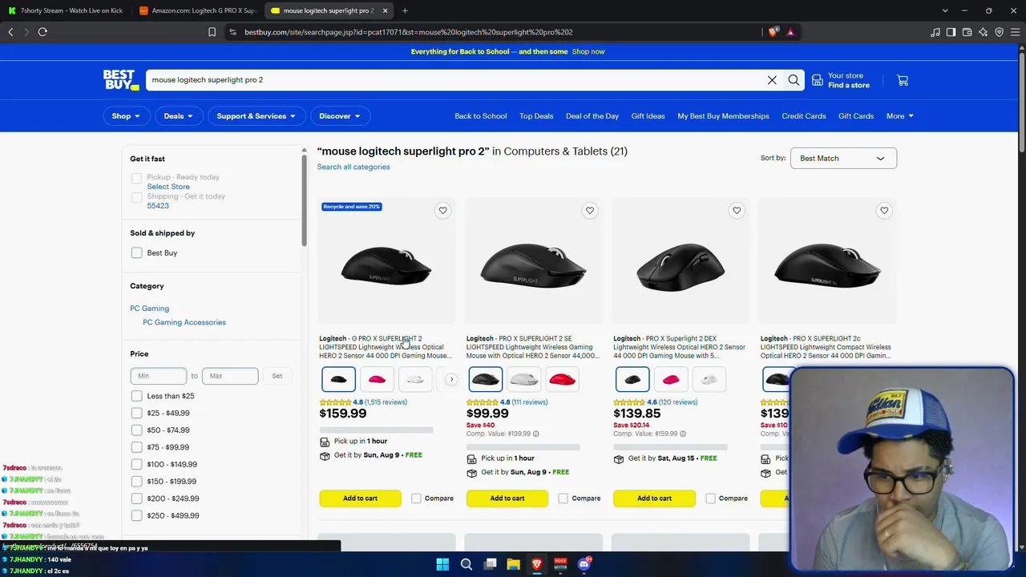Viewport: 1026px width, 577px height.
Task: Check the $25 - $49.99 price filter
Action: (x=136, y=414)
